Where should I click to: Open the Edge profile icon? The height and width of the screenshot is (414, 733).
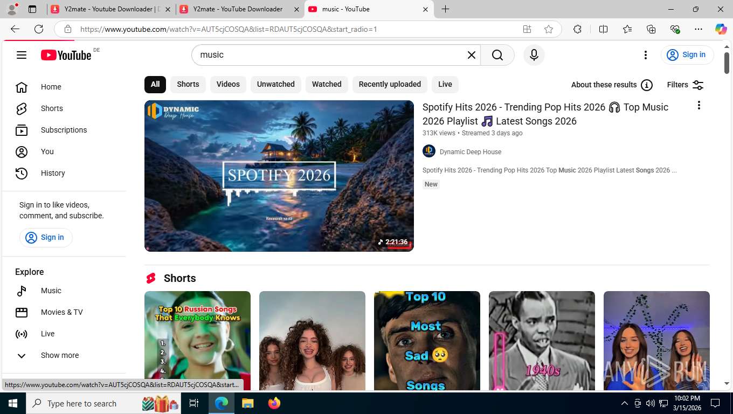click(12, 9)
